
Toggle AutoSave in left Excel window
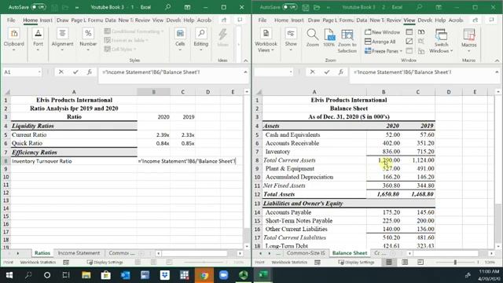click(x=39, y=7)
